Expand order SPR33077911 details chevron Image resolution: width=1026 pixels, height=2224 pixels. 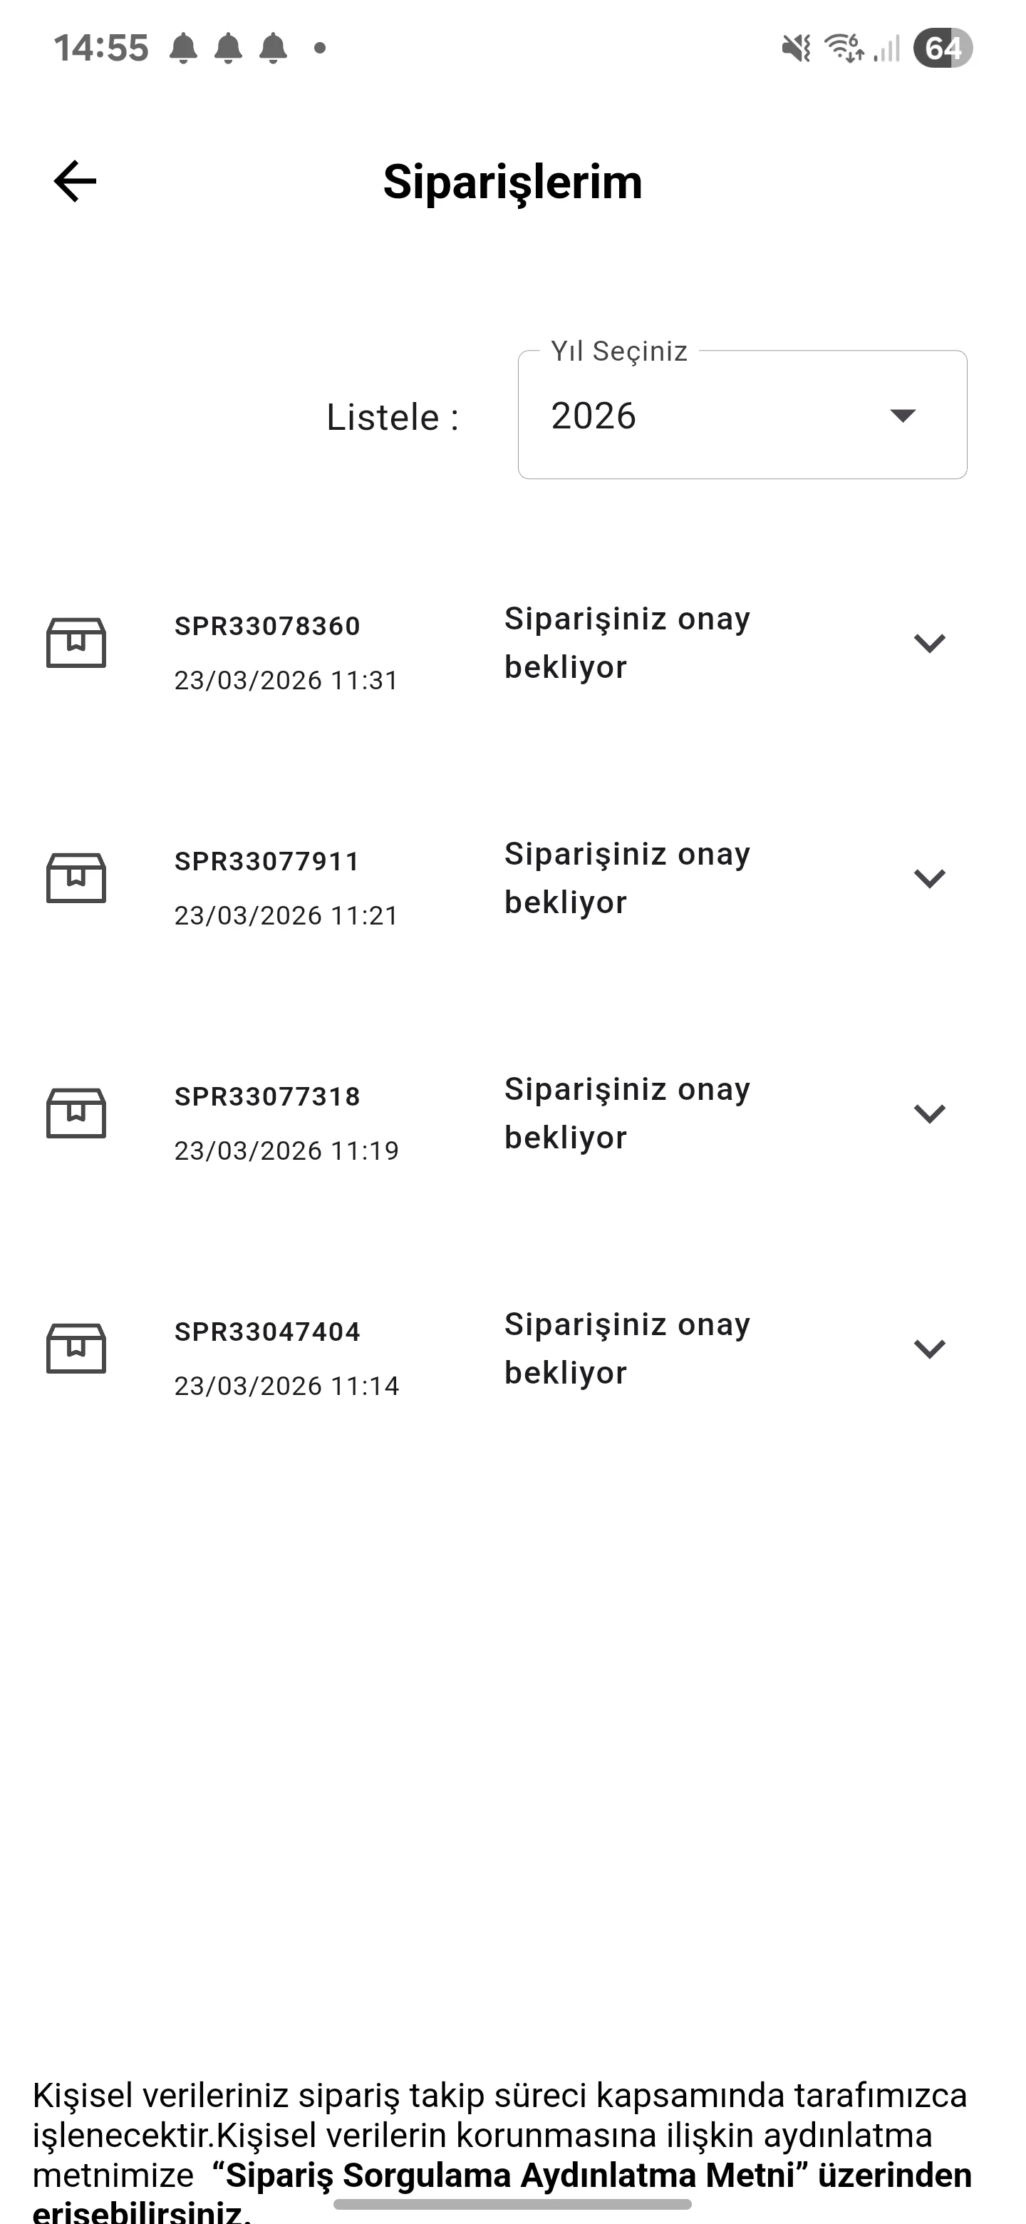click(x=929, y=878)
